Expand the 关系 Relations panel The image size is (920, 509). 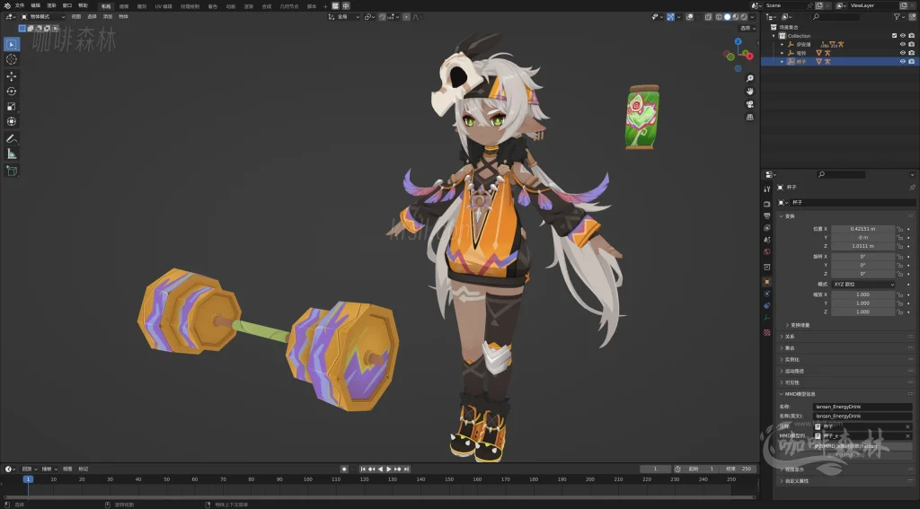pyautogui.click(x=790, y=337)
